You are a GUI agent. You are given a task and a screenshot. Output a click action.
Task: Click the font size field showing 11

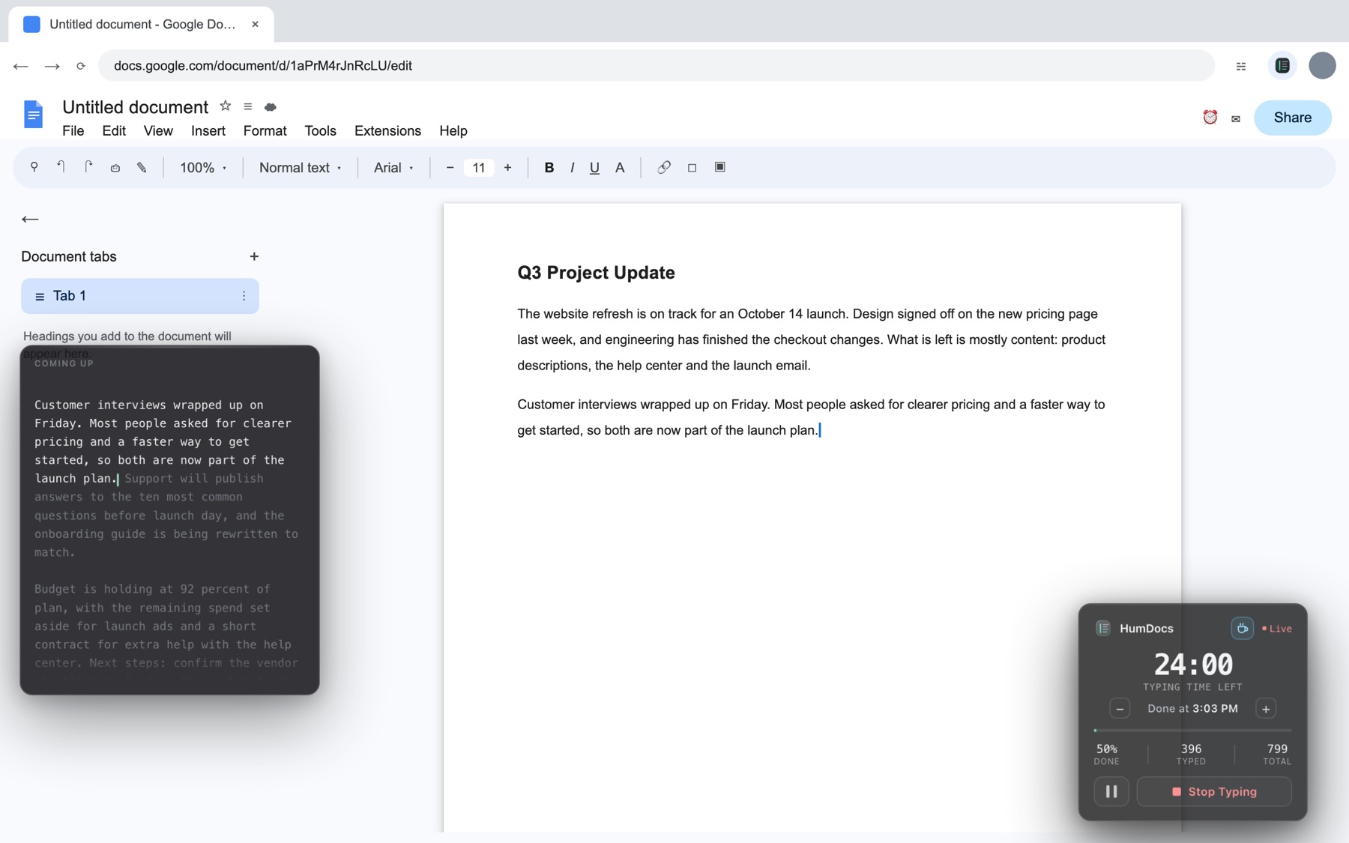[x=478, y=168]
